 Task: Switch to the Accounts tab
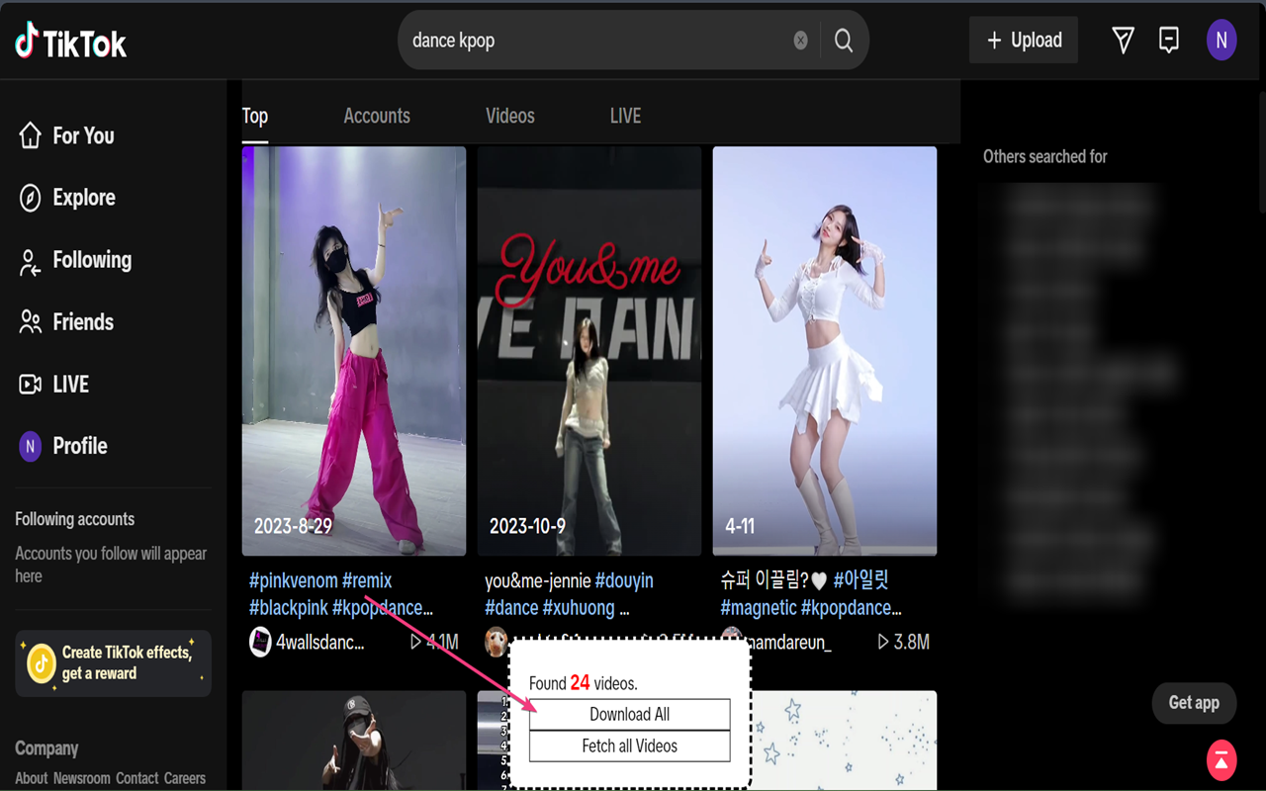pos(377,116)
